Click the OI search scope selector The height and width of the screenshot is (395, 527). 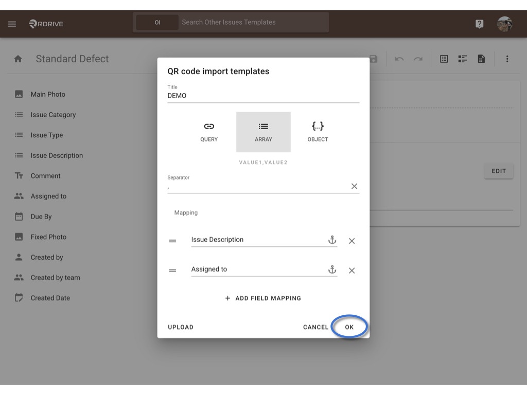click(x=157, y=23)
